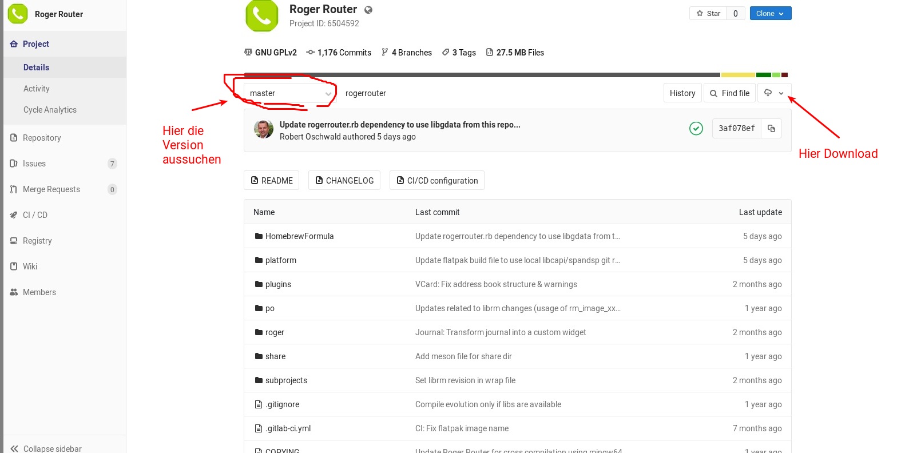The height and width of the screenshot is (453, 901).
Task: Open the latest commit message link
Action: coord(400,125)
